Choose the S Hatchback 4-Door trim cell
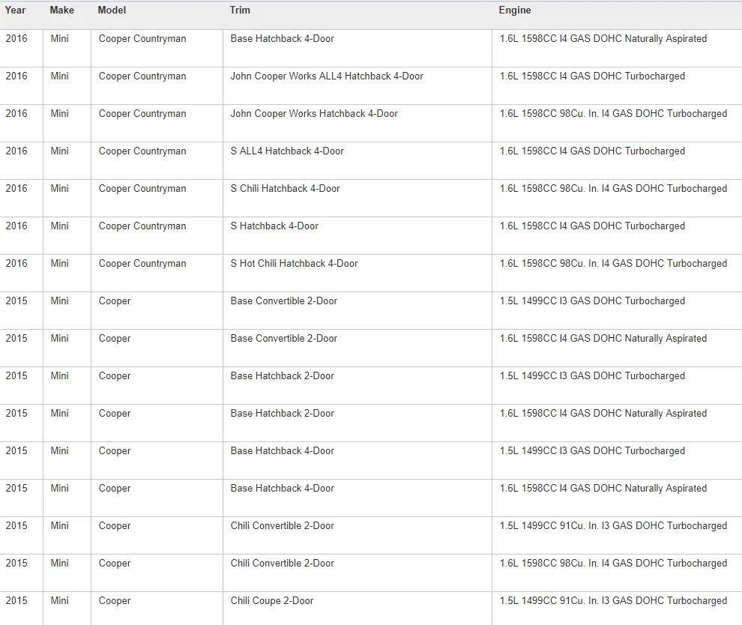The width and height of the screenshot is (742, 625). point(274,226)
